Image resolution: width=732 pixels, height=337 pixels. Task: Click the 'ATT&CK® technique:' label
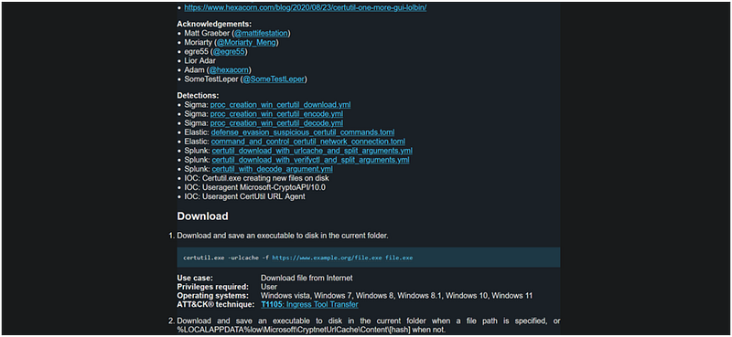pos(216,305)
